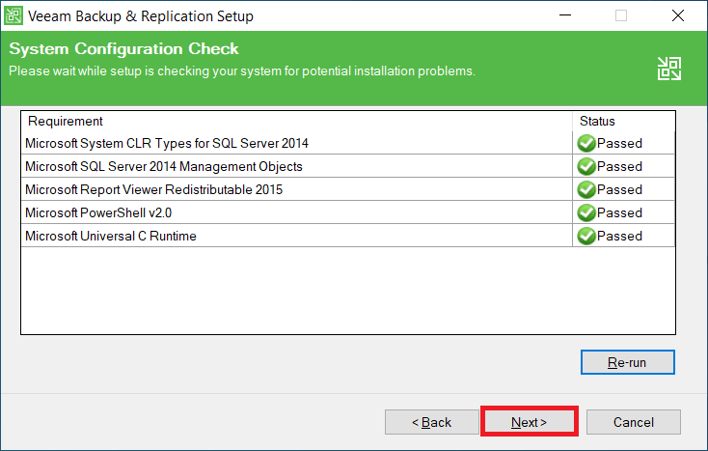Click green check icon for PowerShell v2.0

click(585, 213)
